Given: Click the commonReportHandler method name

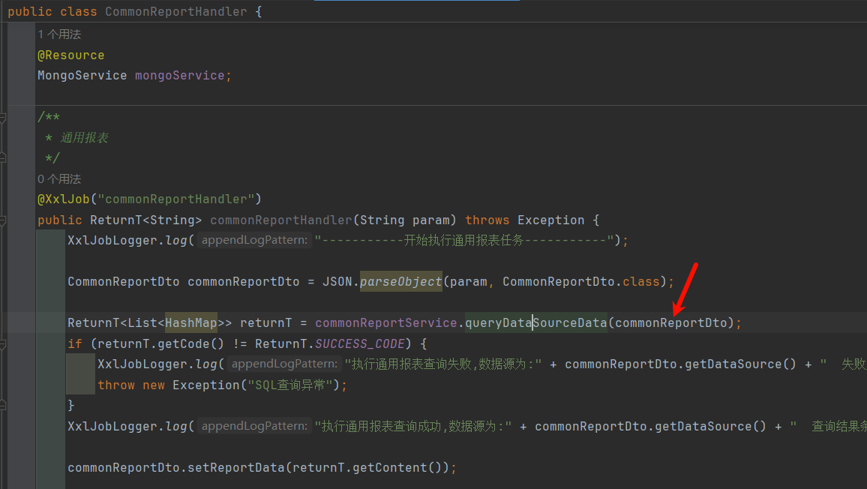Looking at the screenshot, I should click(x=281, y=220).
